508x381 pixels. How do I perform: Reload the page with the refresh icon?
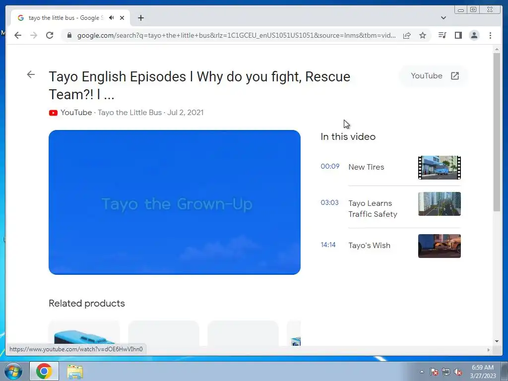tap(50, 35)
